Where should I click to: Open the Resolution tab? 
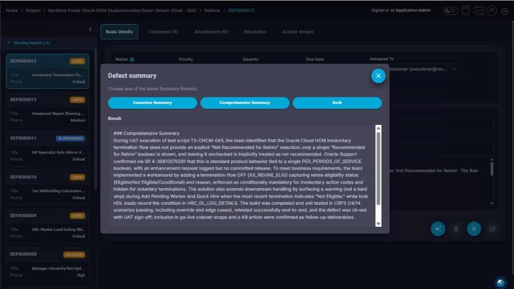(254, 32)
